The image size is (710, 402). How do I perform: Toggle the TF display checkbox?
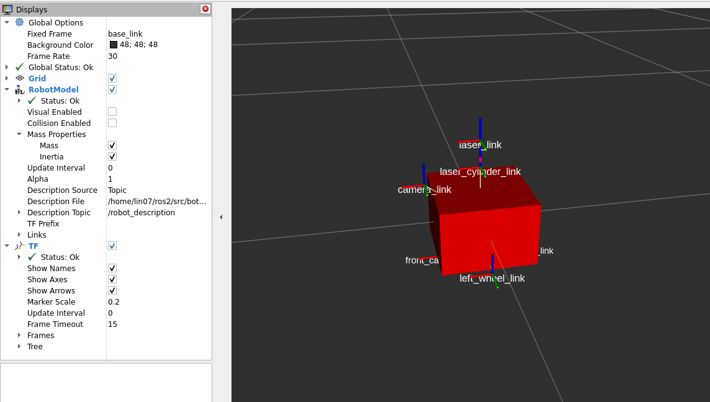pos(112,246)
